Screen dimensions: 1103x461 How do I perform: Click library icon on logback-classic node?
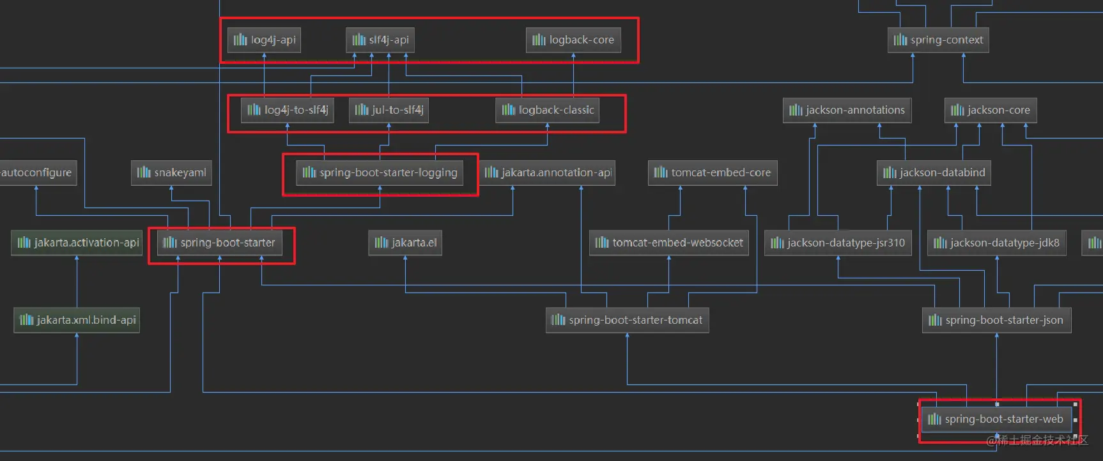(x=508, y=110)
